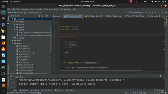Image resolution: width=168 pixels, height=94 pixels.
Task: Click the locate-file target icon in Project panel
Action: pos(39,16)
